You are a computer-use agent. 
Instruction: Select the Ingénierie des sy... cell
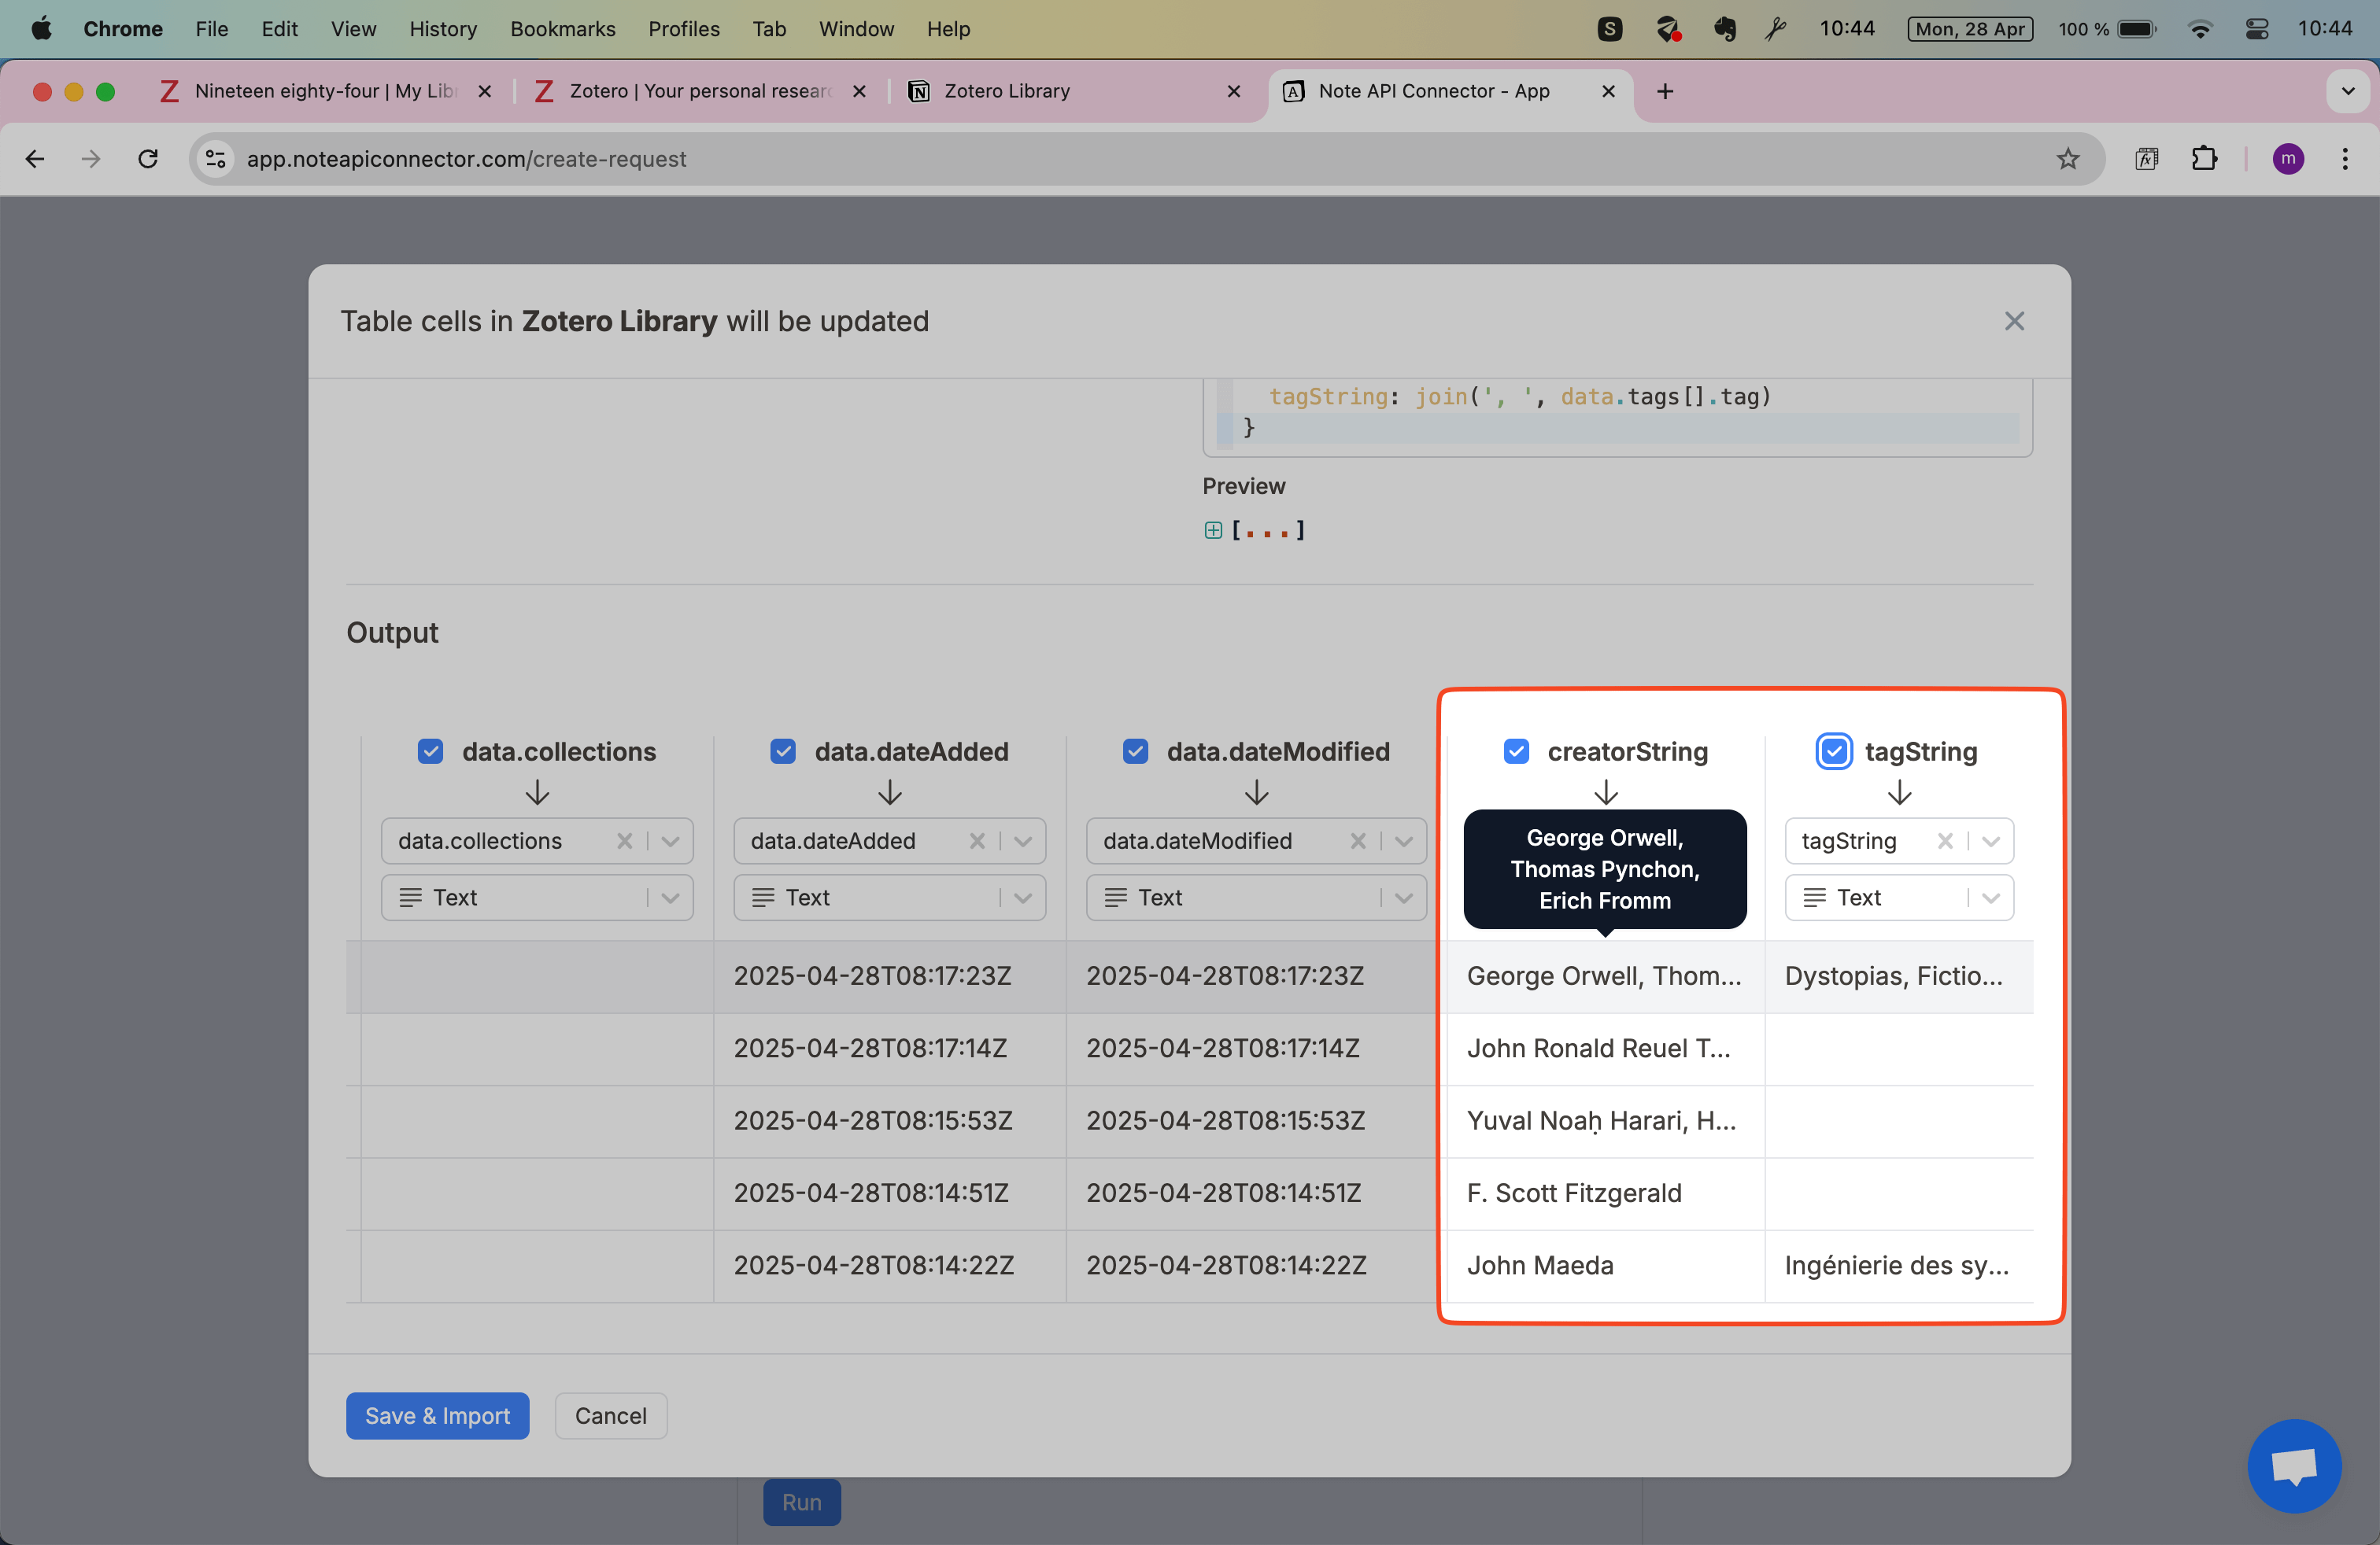point(1898,1265)
